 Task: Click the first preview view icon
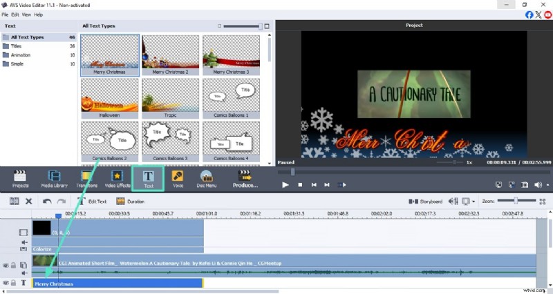coord(498,184)
